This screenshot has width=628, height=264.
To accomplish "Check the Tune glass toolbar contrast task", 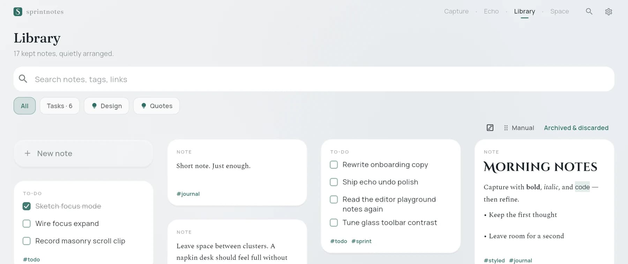I will [x=334, y=222].
